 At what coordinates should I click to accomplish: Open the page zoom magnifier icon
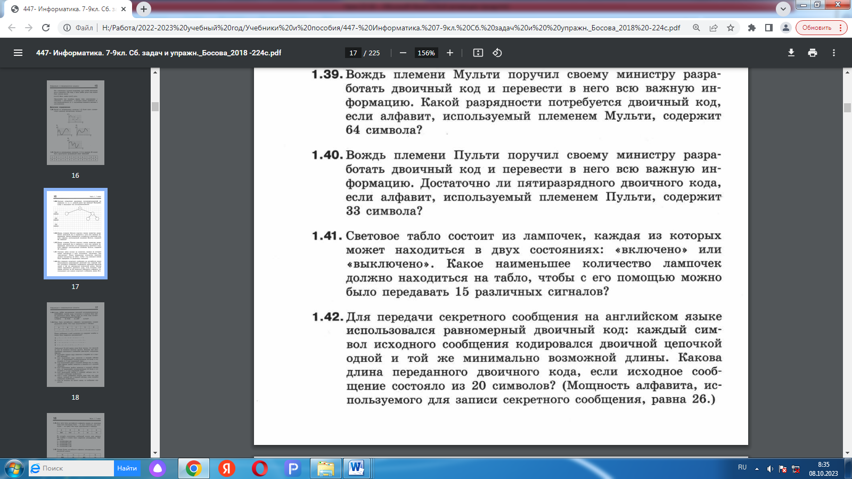697,28
